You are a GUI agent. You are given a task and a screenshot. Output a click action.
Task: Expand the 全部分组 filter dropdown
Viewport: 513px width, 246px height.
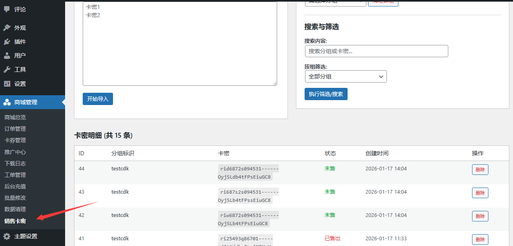coord(346,76)
